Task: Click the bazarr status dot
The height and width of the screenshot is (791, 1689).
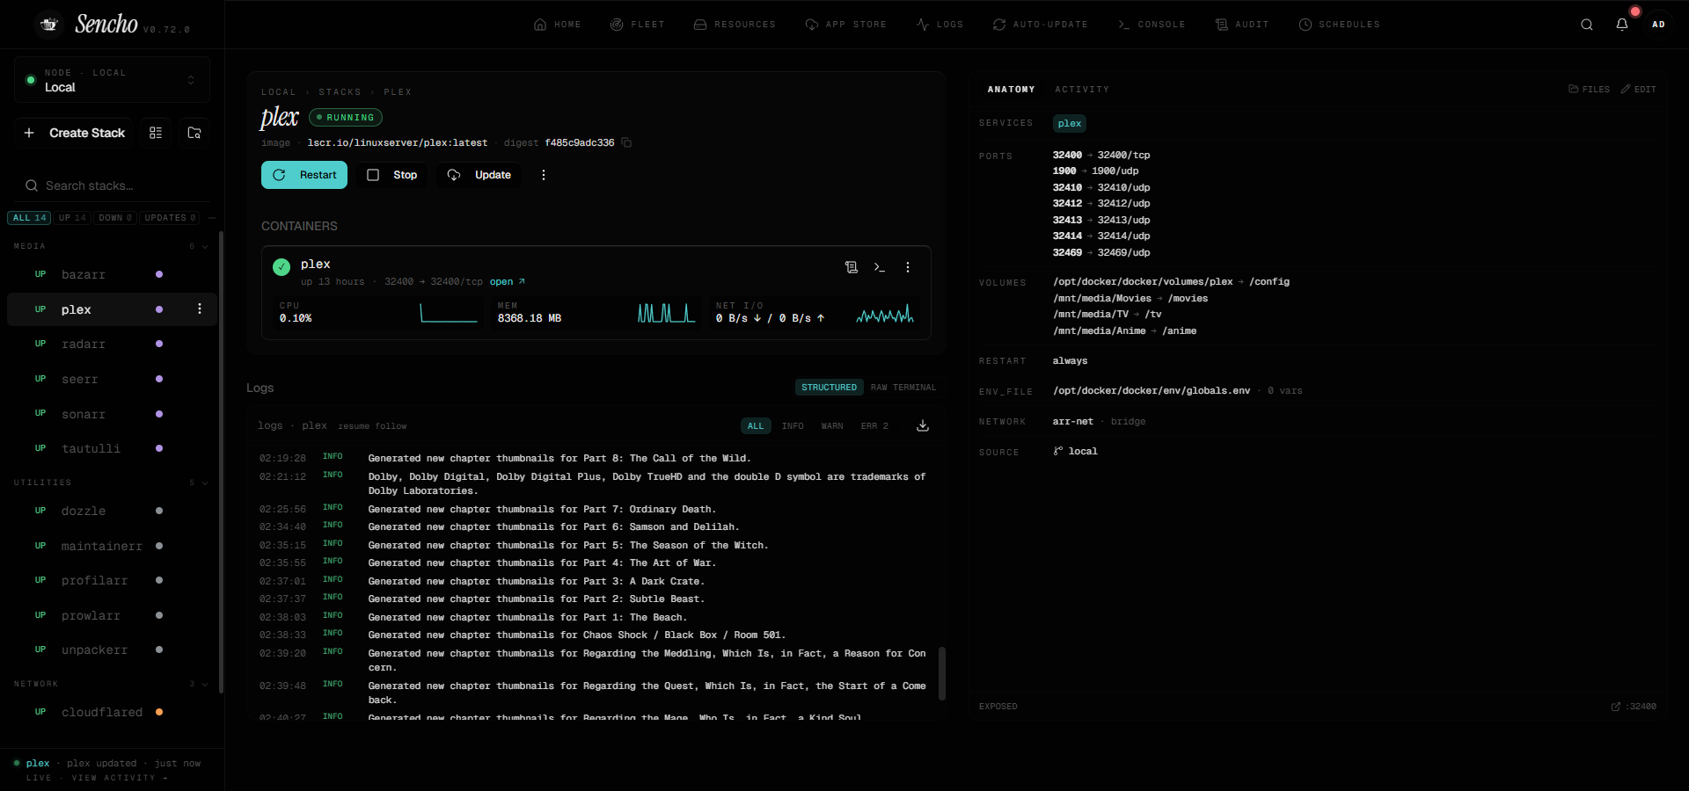Action: coord(159,274)
